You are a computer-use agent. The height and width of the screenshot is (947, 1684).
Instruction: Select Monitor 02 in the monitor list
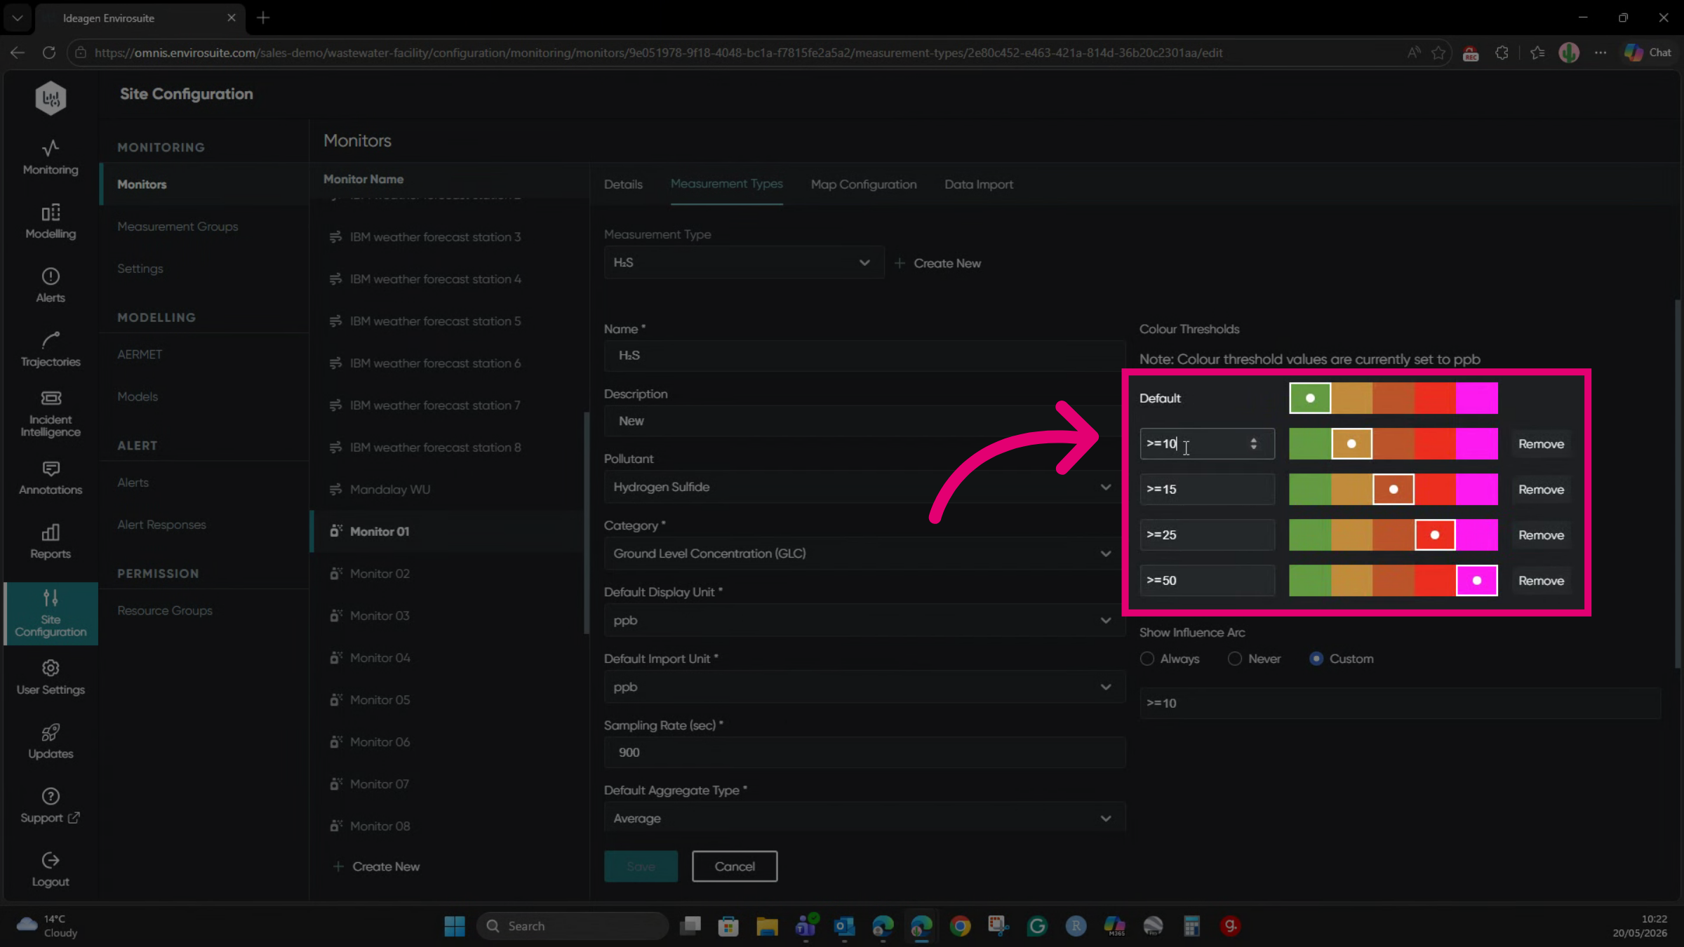click(x=449, y=574)
